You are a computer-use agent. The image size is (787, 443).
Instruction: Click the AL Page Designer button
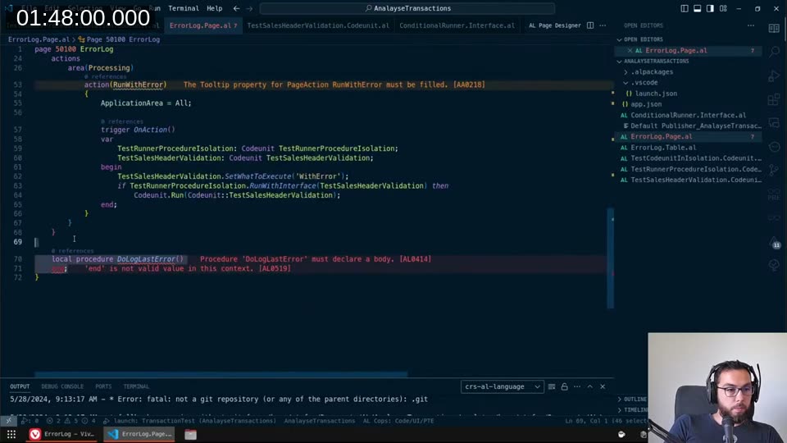click(555, 25)
